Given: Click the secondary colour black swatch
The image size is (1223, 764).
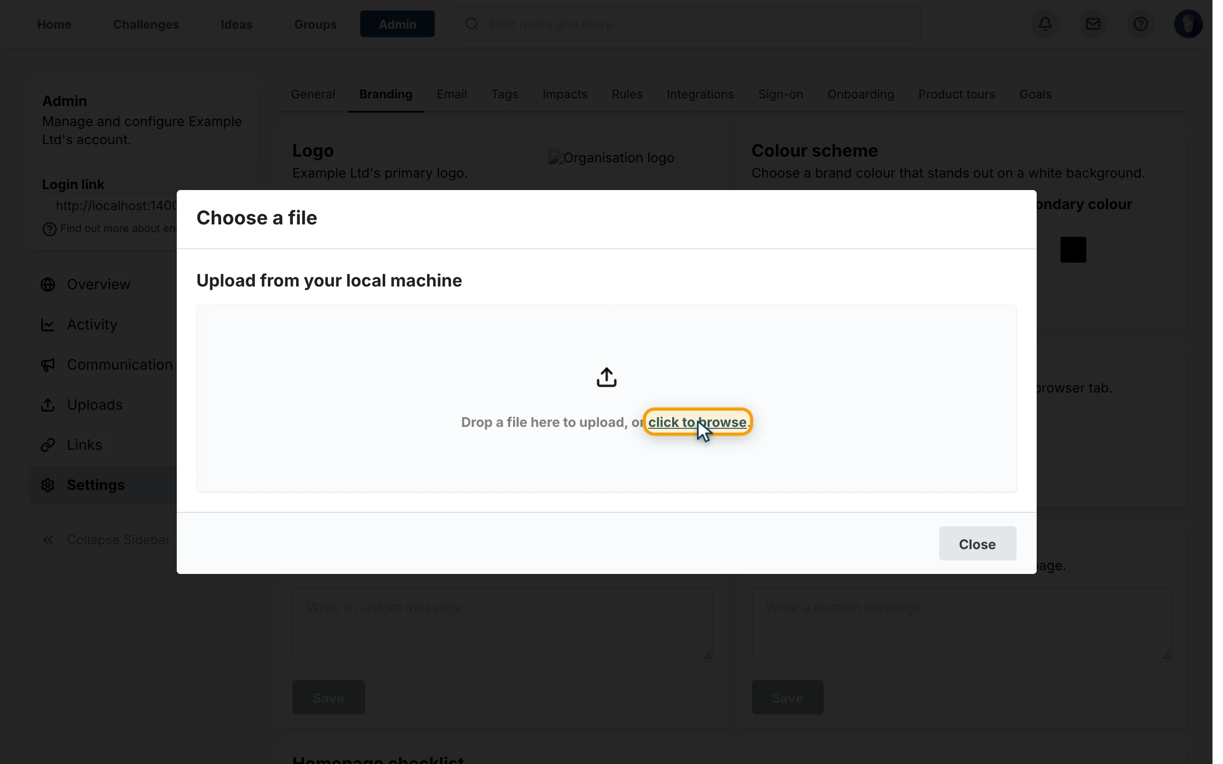Looking at the screenshot, I should pos(1073,250).
